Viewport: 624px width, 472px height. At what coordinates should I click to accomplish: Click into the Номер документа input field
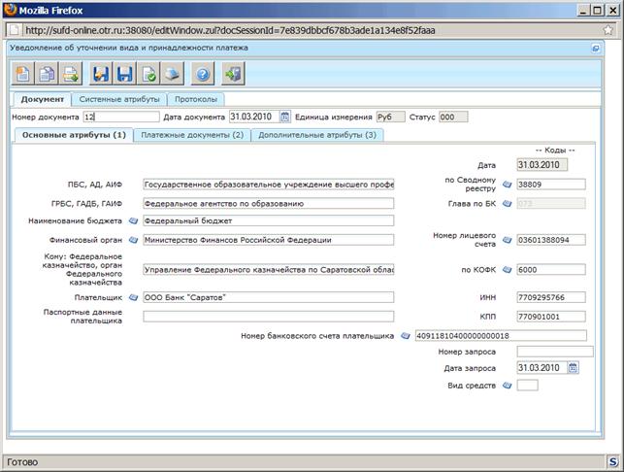[121, 117]
